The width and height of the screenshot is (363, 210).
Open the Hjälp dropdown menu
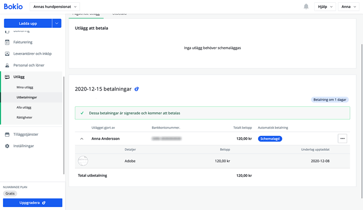coord(325,7)
